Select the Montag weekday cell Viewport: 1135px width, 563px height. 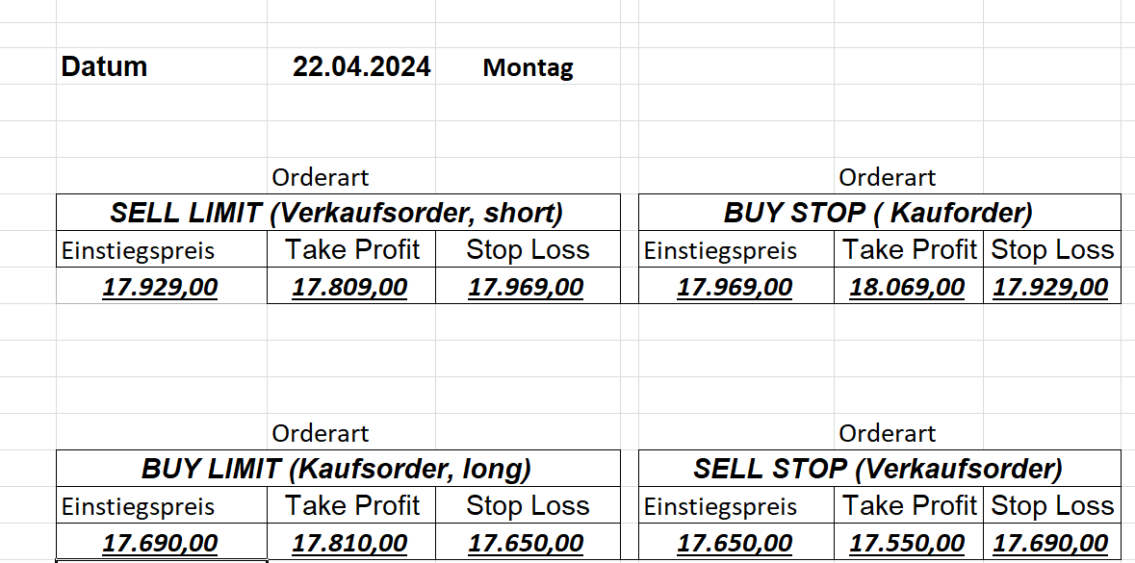[x=528, y=68]
